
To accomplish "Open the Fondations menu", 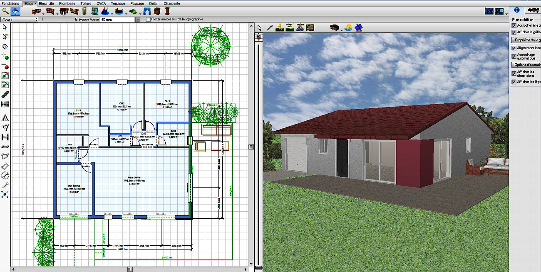I will pos(11,3).
